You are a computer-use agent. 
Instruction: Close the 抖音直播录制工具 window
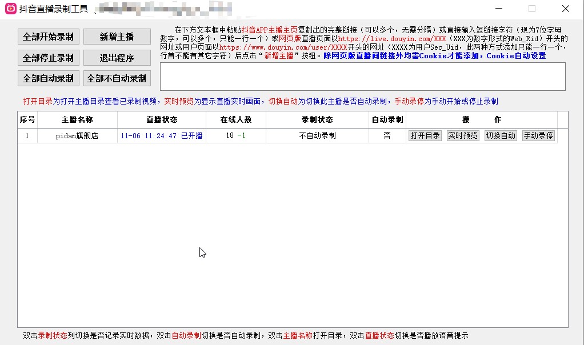click(565, 9)
